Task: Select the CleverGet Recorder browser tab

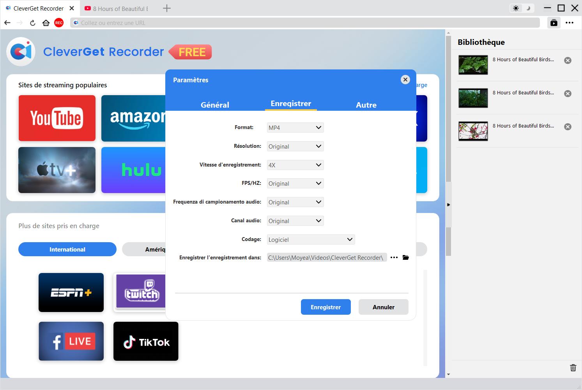Action: click(x=39, y=8)
